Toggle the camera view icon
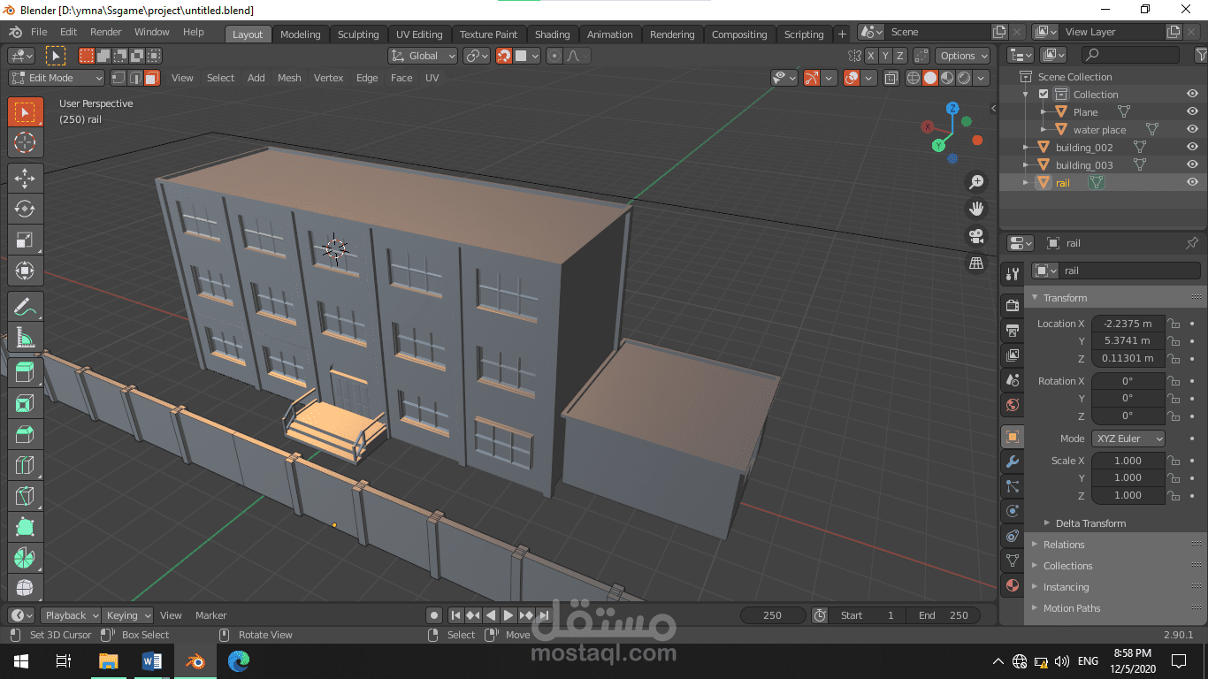 point(976,236)
